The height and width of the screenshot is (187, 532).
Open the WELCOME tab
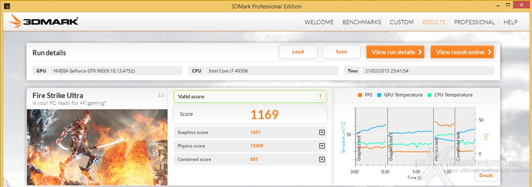pyautogui.click(x=319, y=22)
